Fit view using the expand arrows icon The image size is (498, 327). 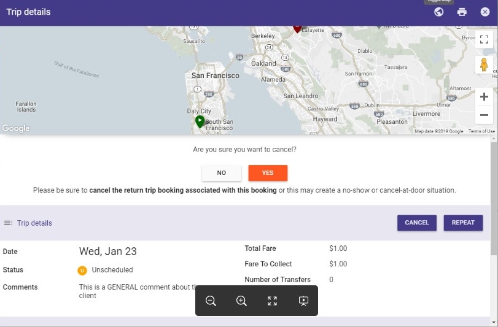(272, 301)
